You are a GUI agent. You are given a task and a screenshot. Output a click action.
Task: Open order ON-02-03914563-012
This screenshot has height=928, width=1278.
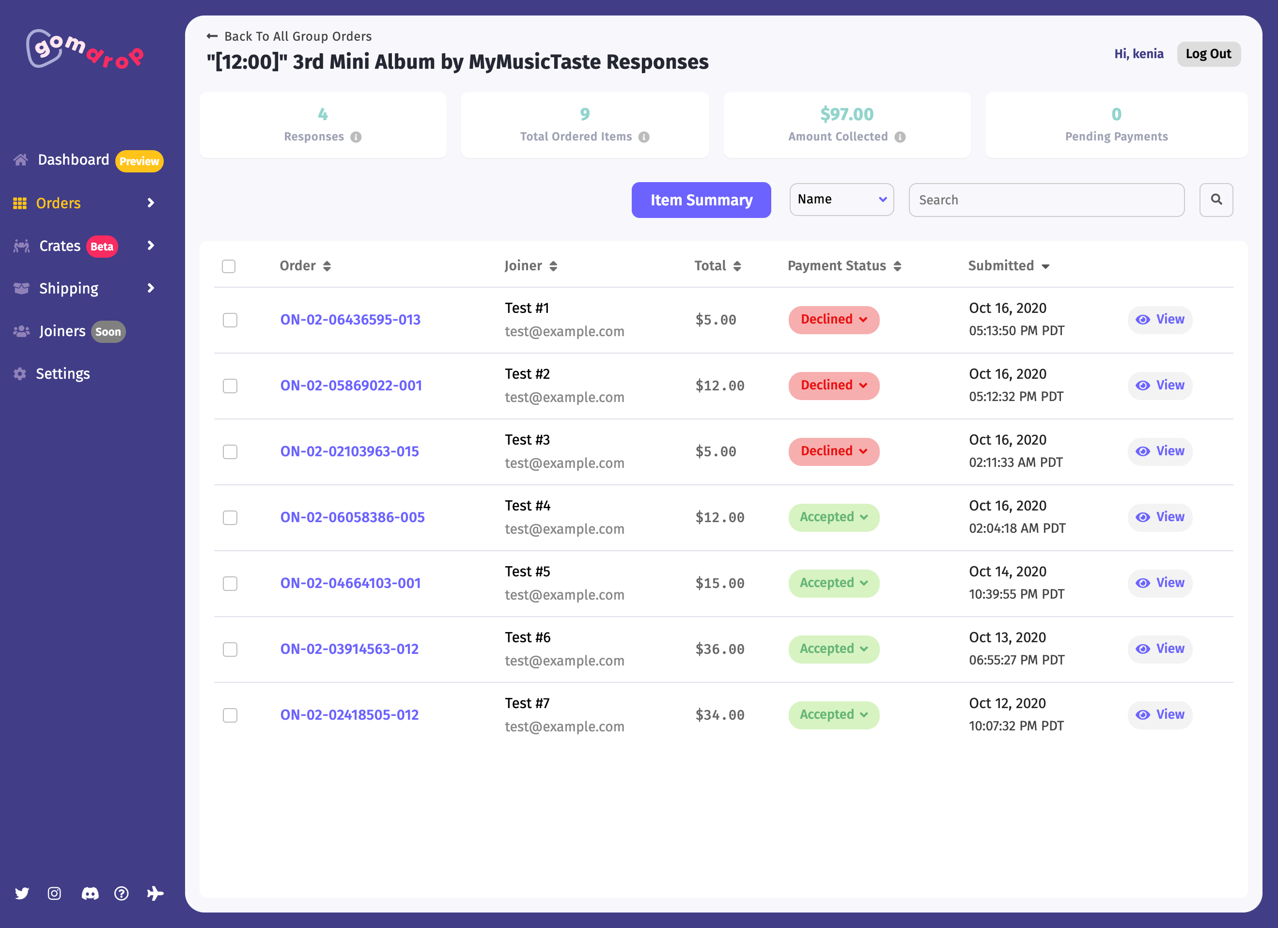pyautogui.click(x=349, y=650)
